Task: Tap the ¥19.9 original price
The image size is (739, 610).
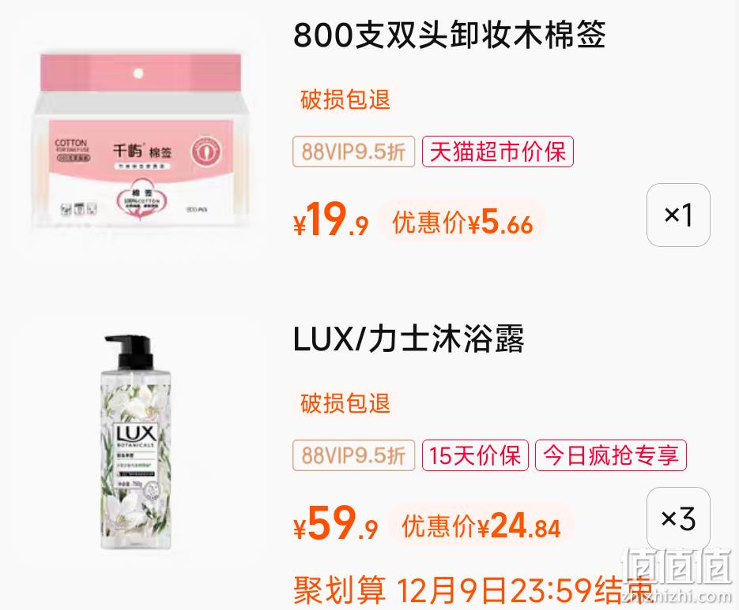Action: tap(331, 220)
